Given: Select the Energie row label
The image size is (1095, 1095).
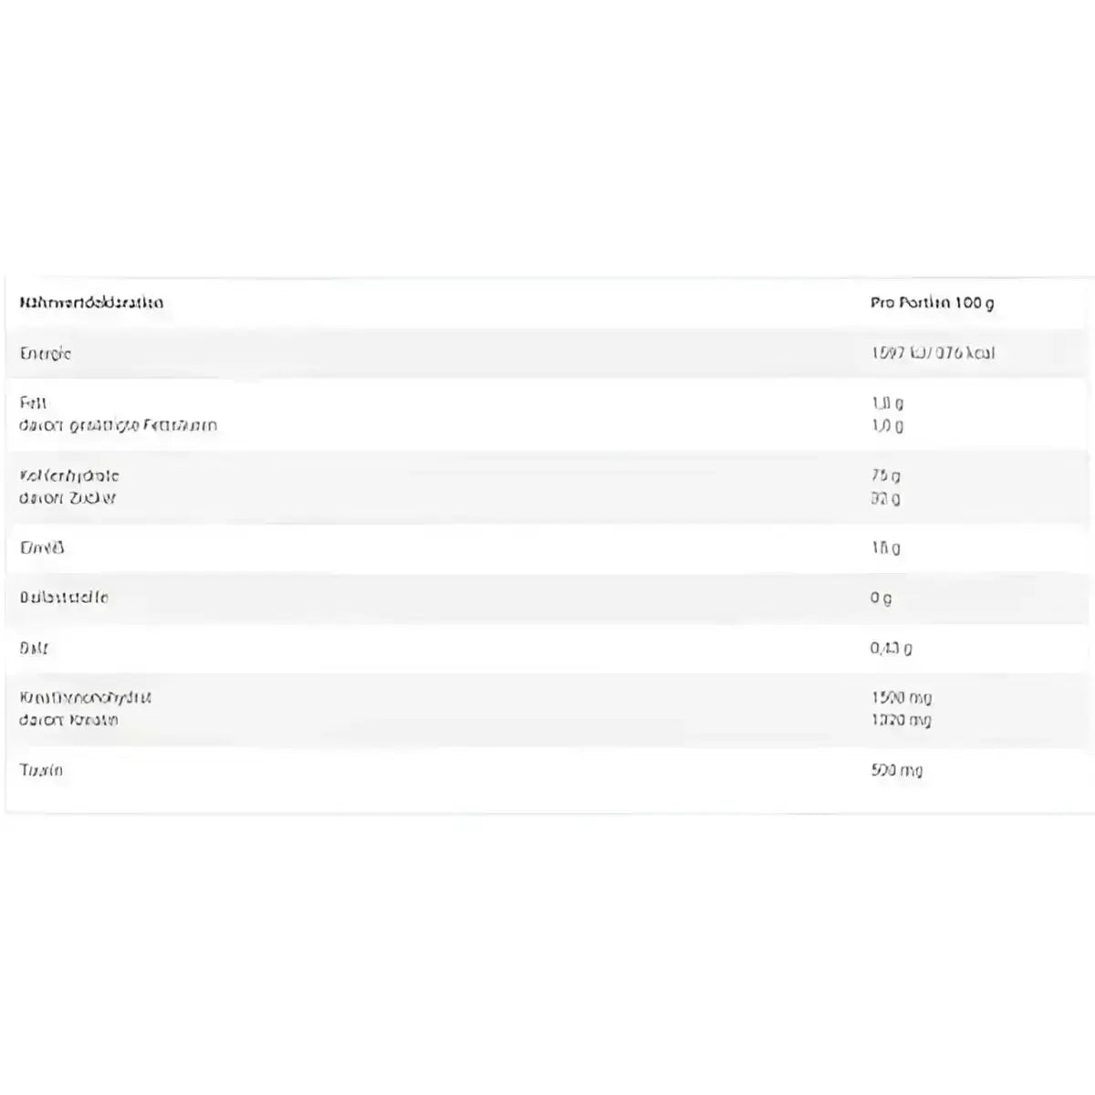Looking at the screenshot, I should pos(45,353).
